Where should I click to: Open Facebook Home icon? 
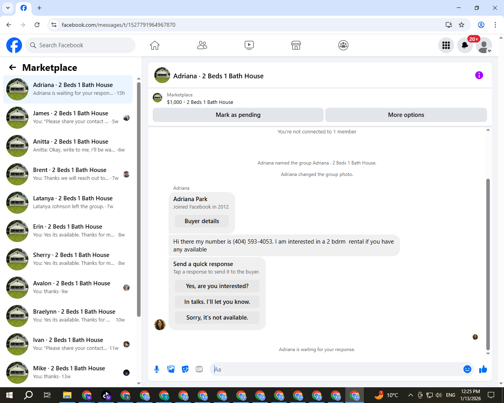(155, 45)
